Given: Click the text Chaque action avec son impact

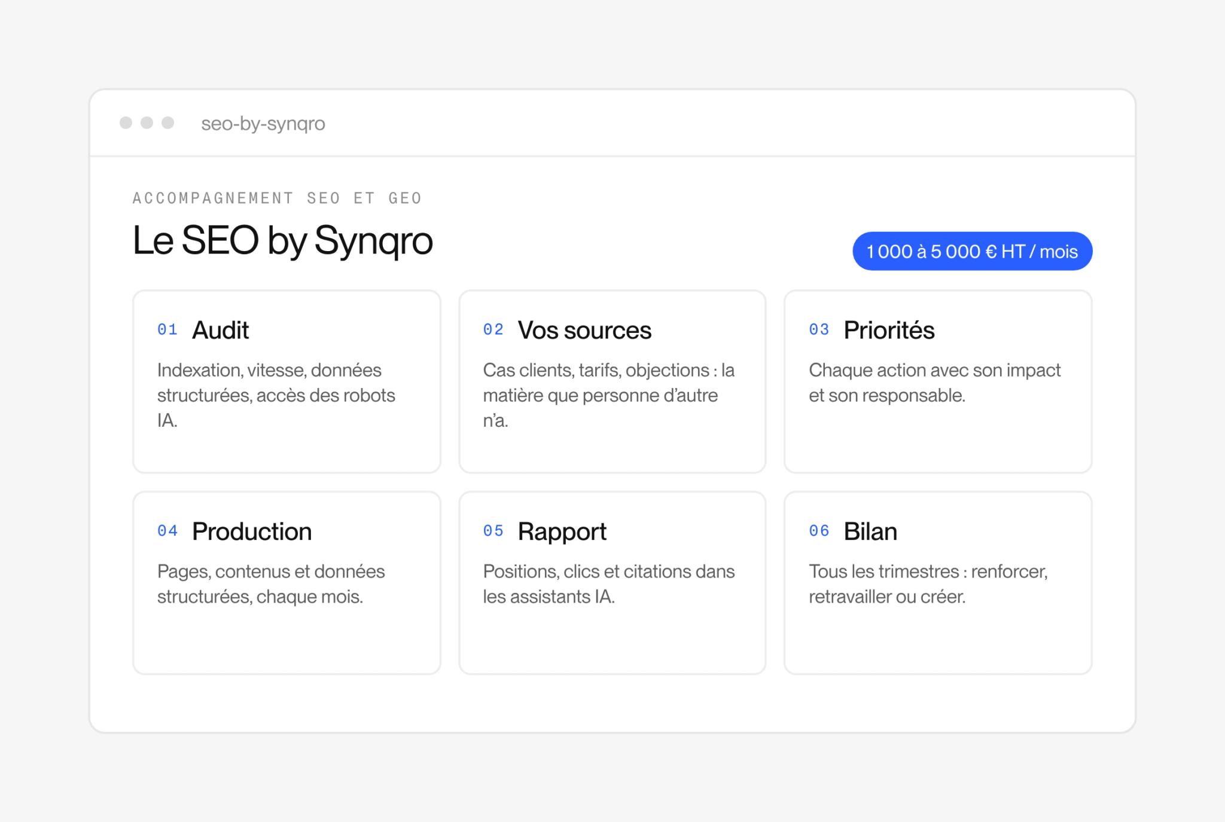Looking at the screenshot, I should (934, 370).
